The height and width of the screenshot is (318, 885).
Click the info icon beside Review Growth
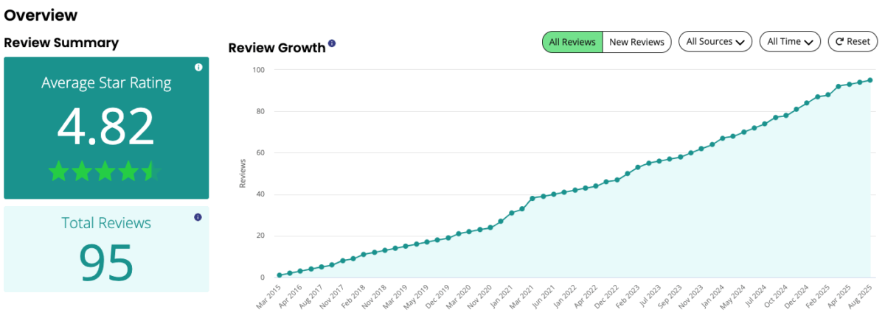[x=332, y=44]
